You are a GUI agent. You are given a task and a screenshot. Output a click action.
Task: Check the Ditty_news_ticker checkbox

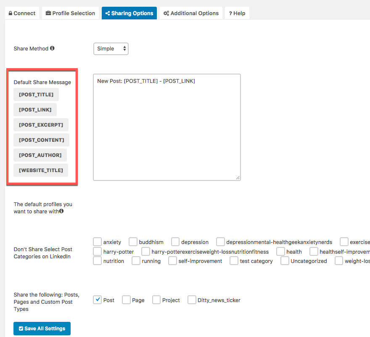(x=192, y=300)
